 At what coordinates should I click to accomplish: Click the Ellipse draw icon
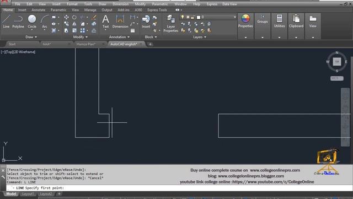(54, 24)
